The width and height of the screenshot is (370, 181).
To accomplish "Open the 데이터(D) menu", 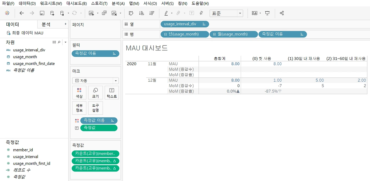I will point(27,3).
